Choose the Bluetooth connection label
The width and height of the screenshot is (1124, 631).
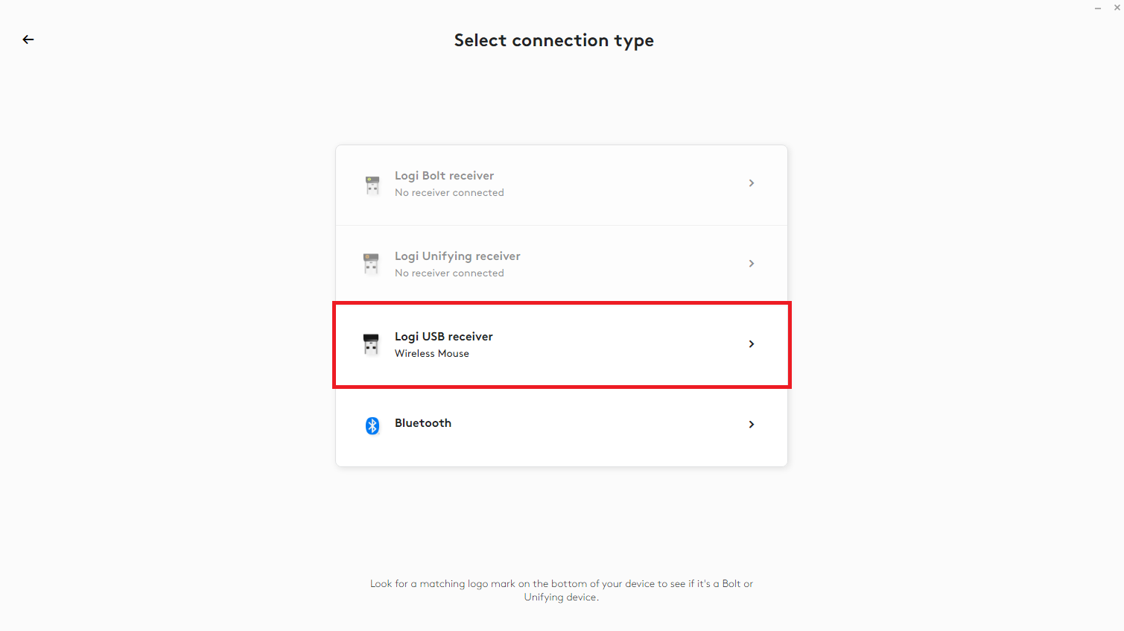pyautogui.click(x=423, y=423)
